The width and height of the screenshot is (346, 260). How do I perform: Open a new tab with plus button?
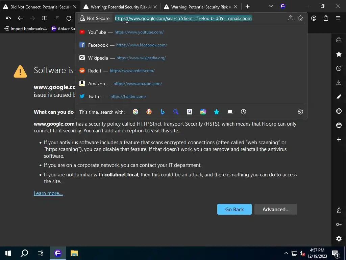pyautogui.click(x=247, y=7)
